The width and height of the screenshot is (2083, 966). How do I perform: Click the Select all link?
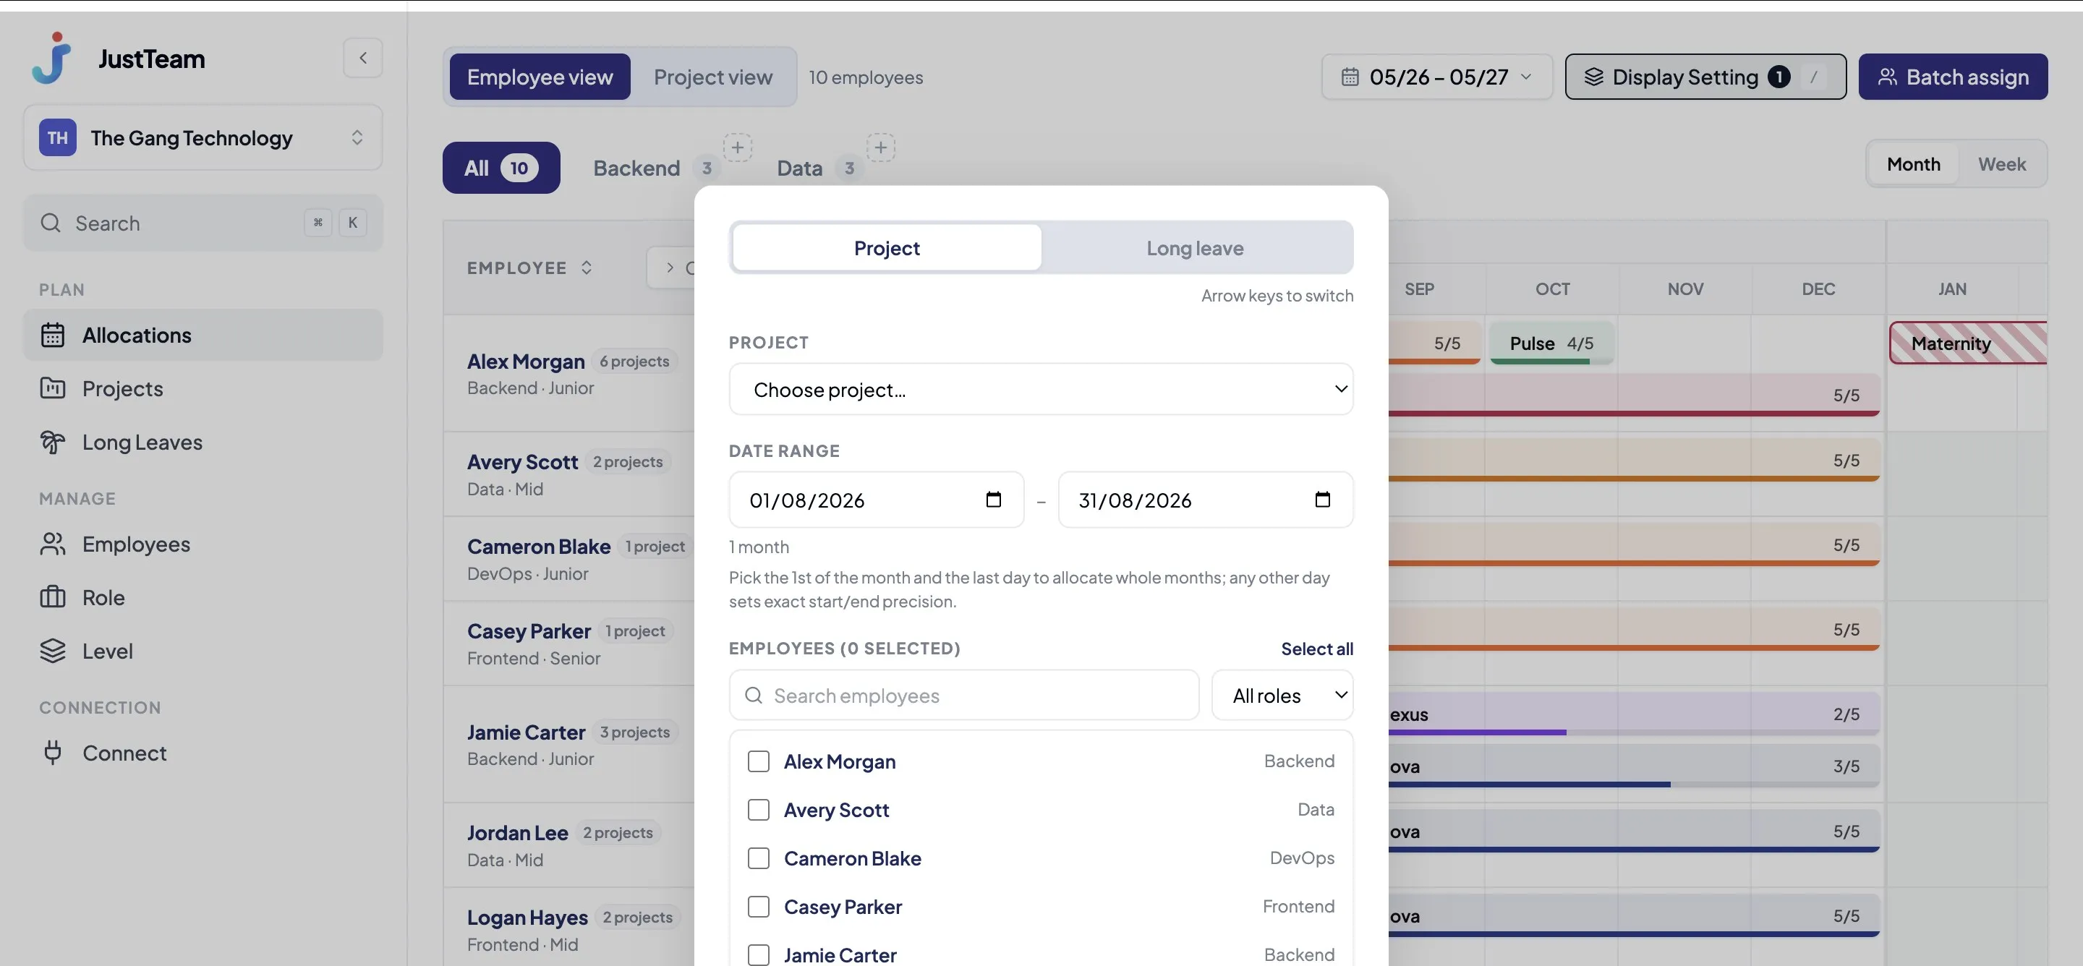click(x=1316, y=649)
